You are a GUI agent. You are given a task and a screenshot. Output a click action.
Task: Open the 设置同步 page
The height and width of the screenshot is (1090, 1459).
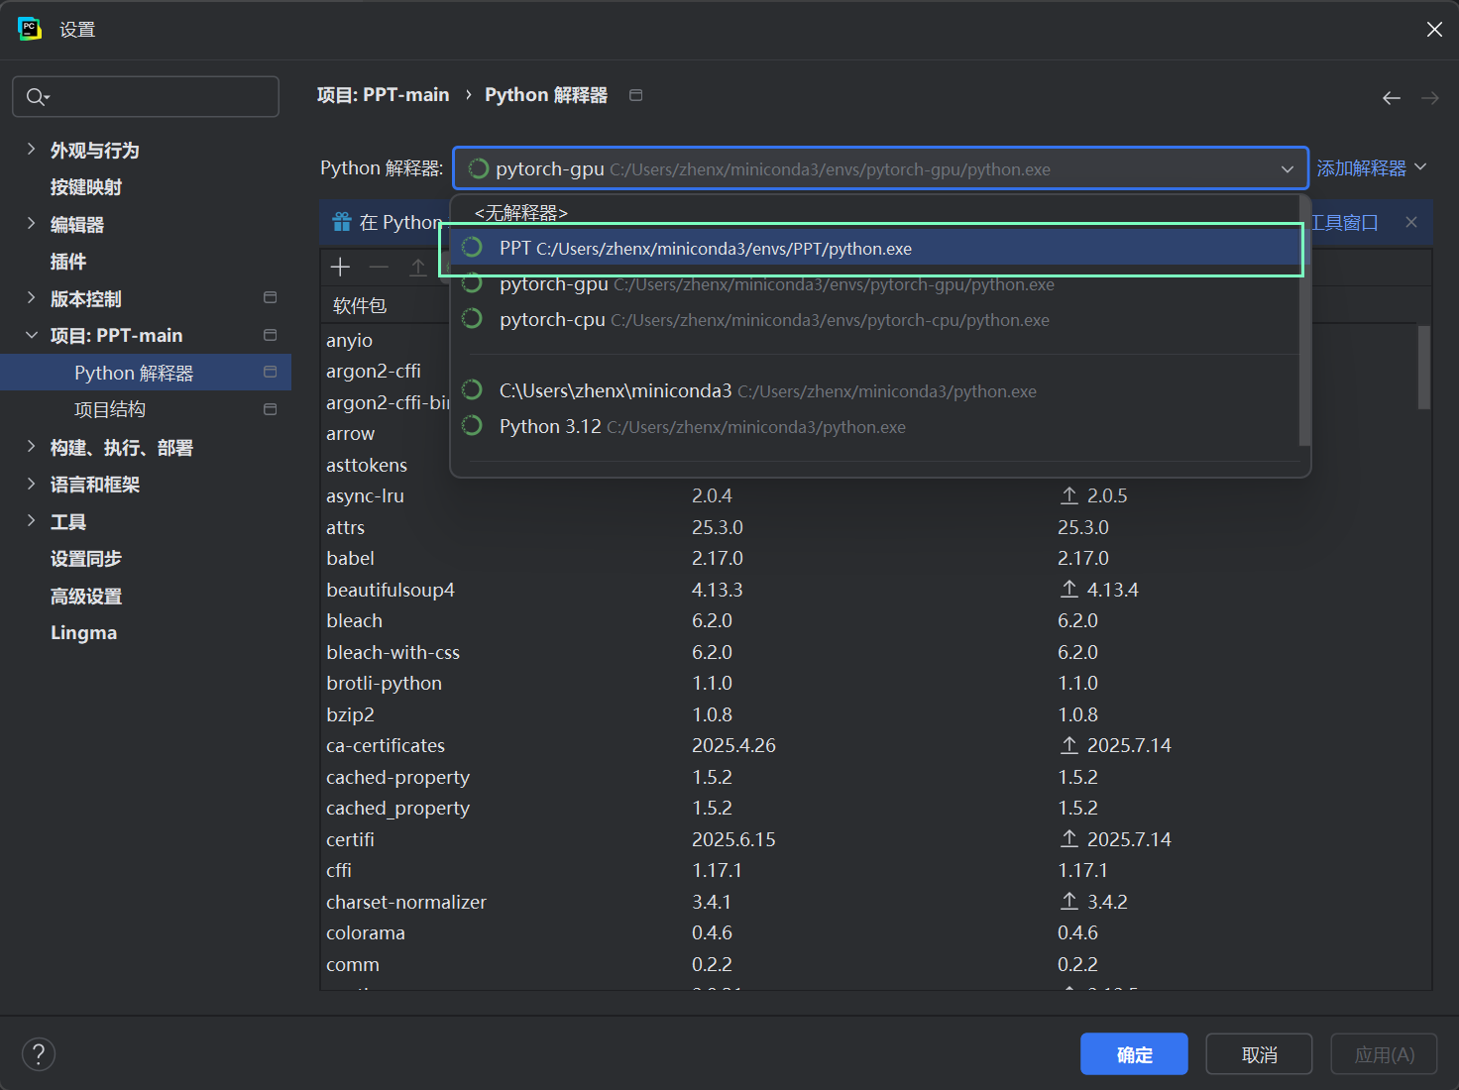pos(86,559)
